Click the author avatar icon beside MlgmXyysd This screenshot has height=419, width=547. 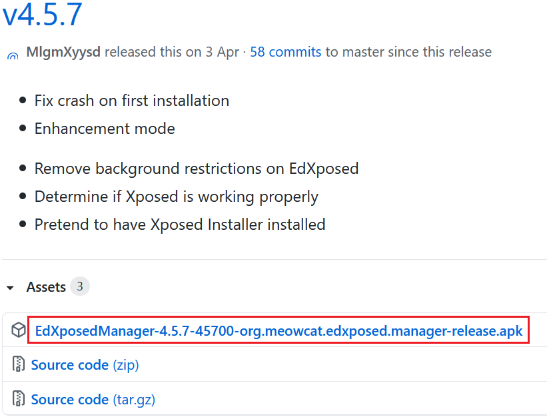pos(13,55)
